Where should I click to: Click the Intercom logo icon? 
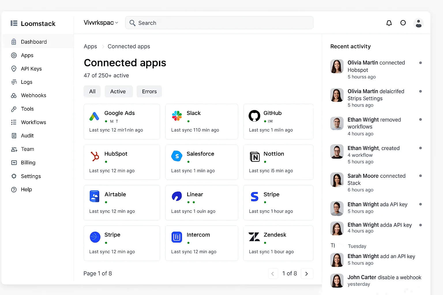point(177,237)
